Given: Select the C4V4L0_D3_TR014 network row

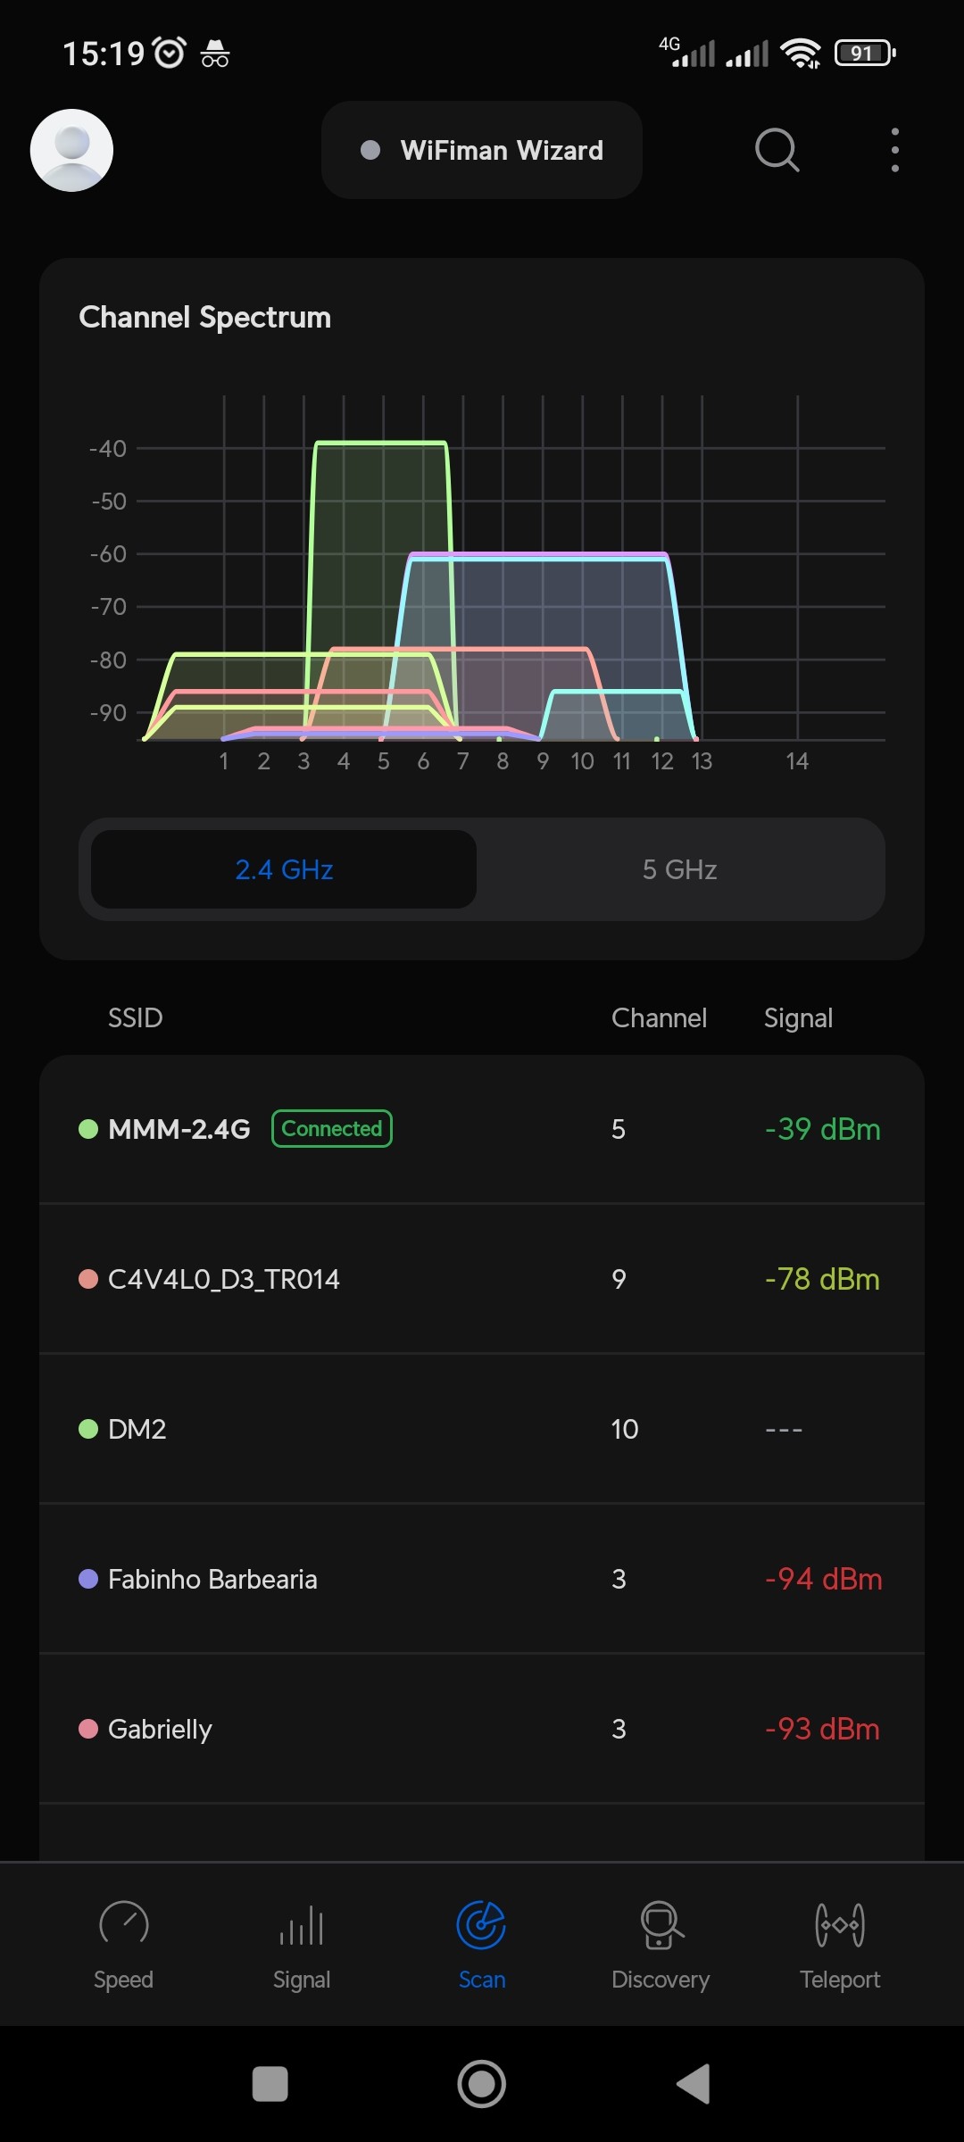Looking at the screenshot, I should click(x=482, y=1279).
